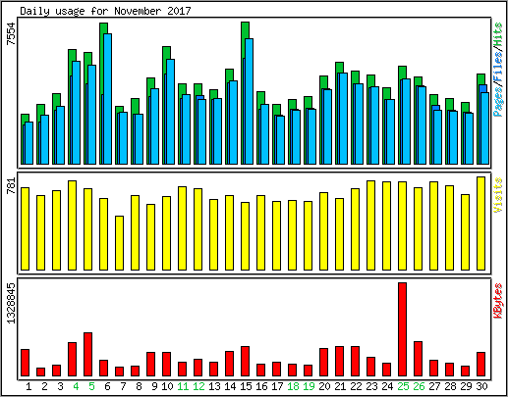Click the green day label 4
The width and height of the screenshot is (508, 397).
76,386
